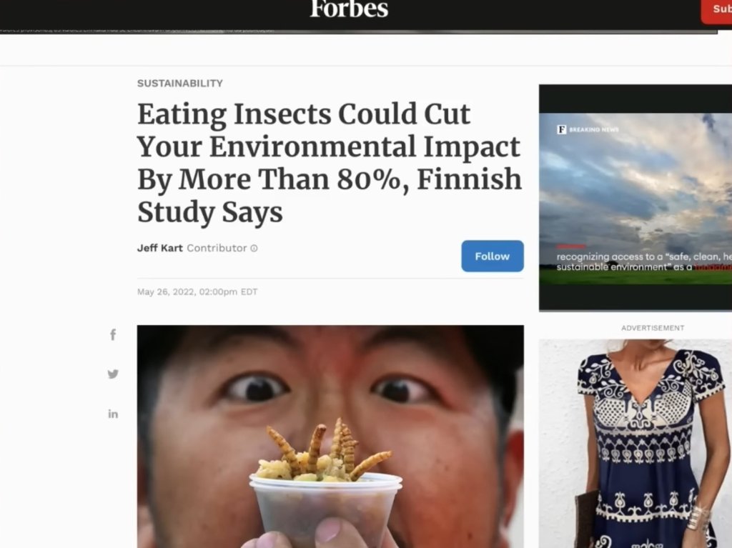Click the red video progress bar
This screenshot has height=548, width=732.
(x=571, y=246)
